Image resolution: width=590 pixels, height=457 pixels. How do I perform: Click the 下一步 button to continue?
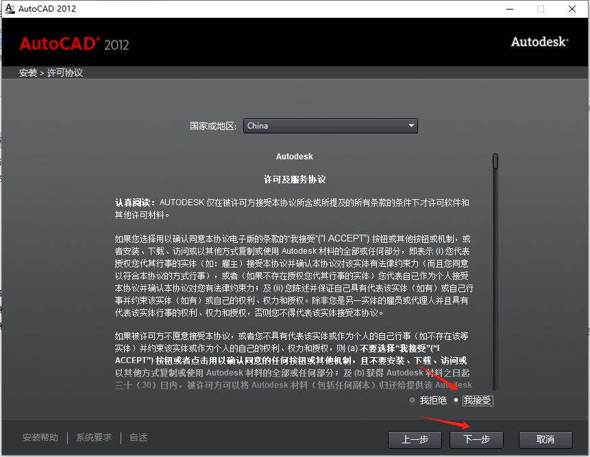476,439
